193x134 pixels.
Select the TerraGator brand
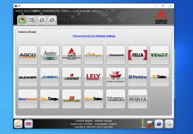pyautogui.click(x=94, y=99)
